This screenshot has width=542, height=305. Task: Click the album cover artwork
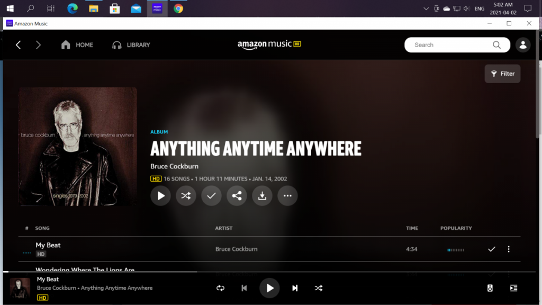(78, 147)
